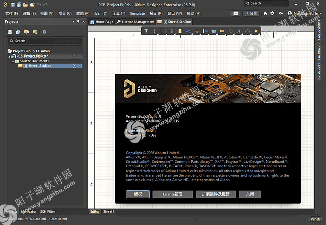Open the Comments side panel
326x225 pixels.
coord(319,51)
